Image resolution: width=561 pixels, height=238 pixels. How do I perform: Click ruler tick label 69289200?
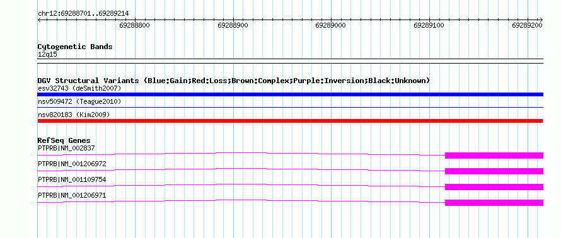pos(528,25)
